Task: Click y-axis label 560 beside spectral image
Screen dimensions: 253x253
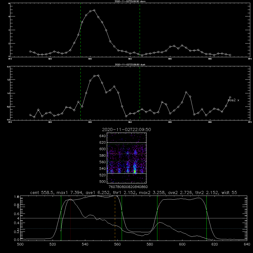Action: pyautogui.click(x=103, y=162)
